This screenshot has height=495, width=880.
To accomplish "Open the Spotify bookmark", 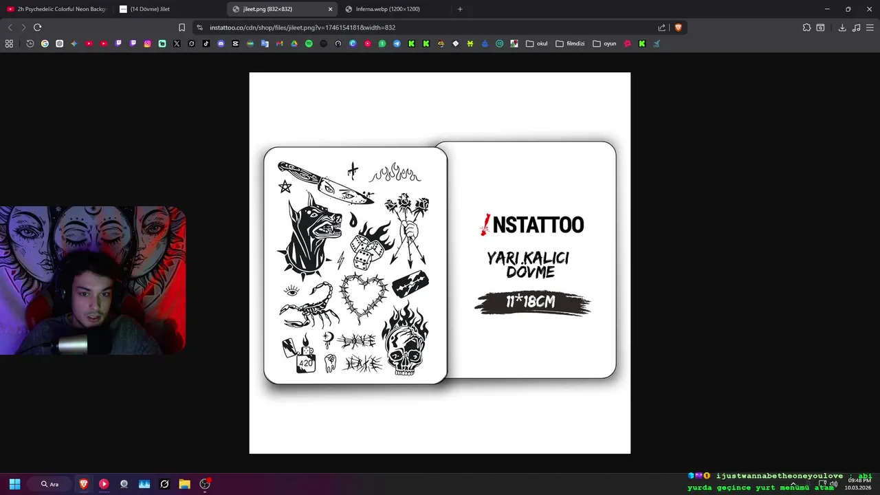I will click(x=309, y=43).
